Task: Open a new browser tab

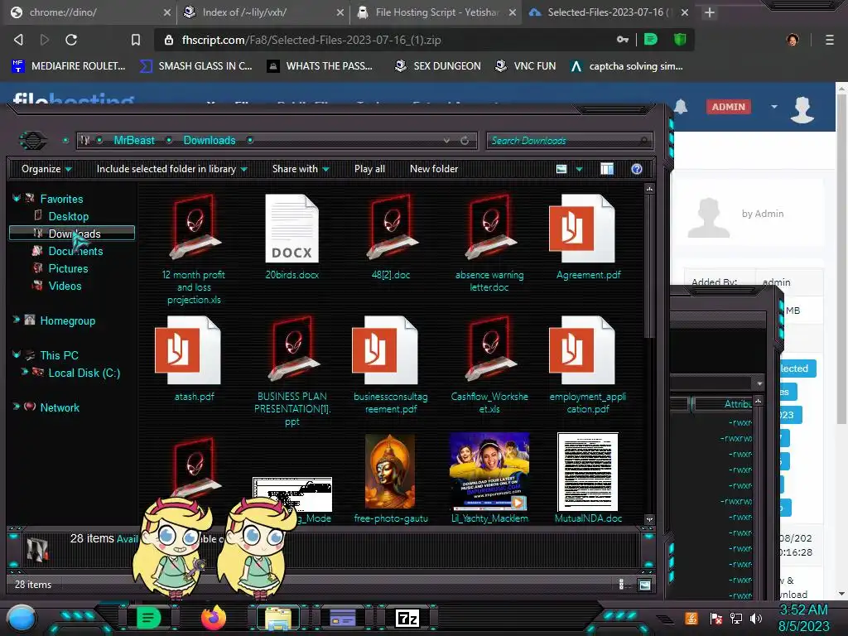Action: tap(710, 12)
